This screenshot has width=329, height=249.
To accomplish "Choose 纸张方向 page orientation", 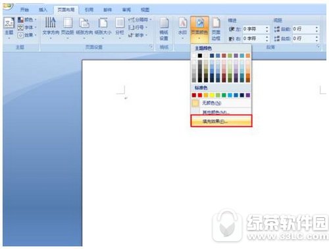I will (x=84, y=28).
